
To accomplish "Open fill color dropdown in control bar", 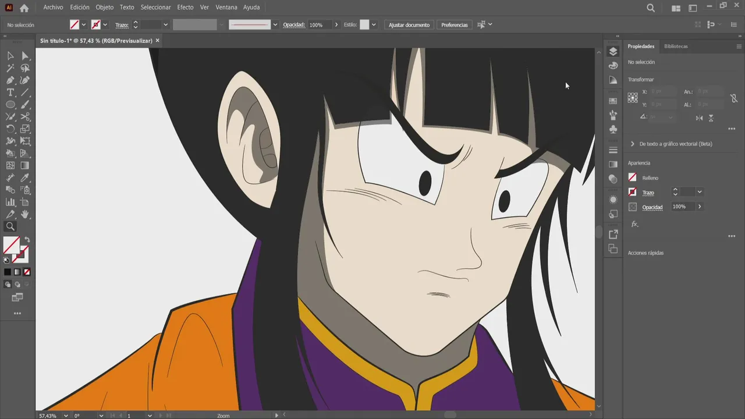I will 84,25.
